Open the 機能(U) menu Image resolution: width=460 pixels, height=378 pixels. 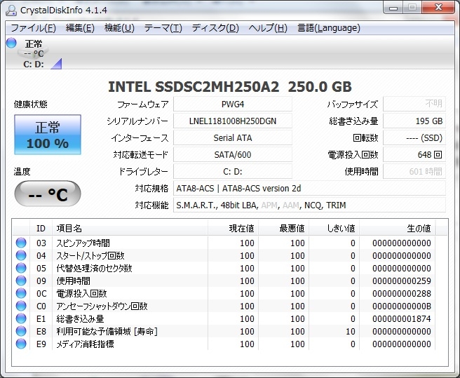click(x=119, y=28)
